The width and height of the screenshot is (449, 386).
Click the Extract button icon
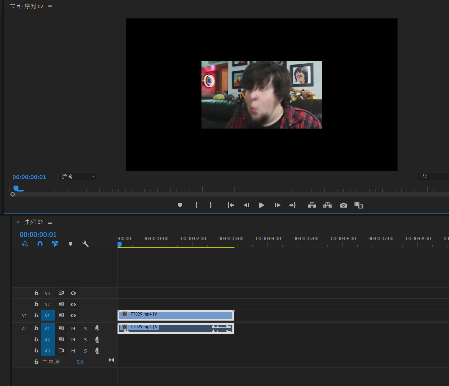tap(327, 205)
